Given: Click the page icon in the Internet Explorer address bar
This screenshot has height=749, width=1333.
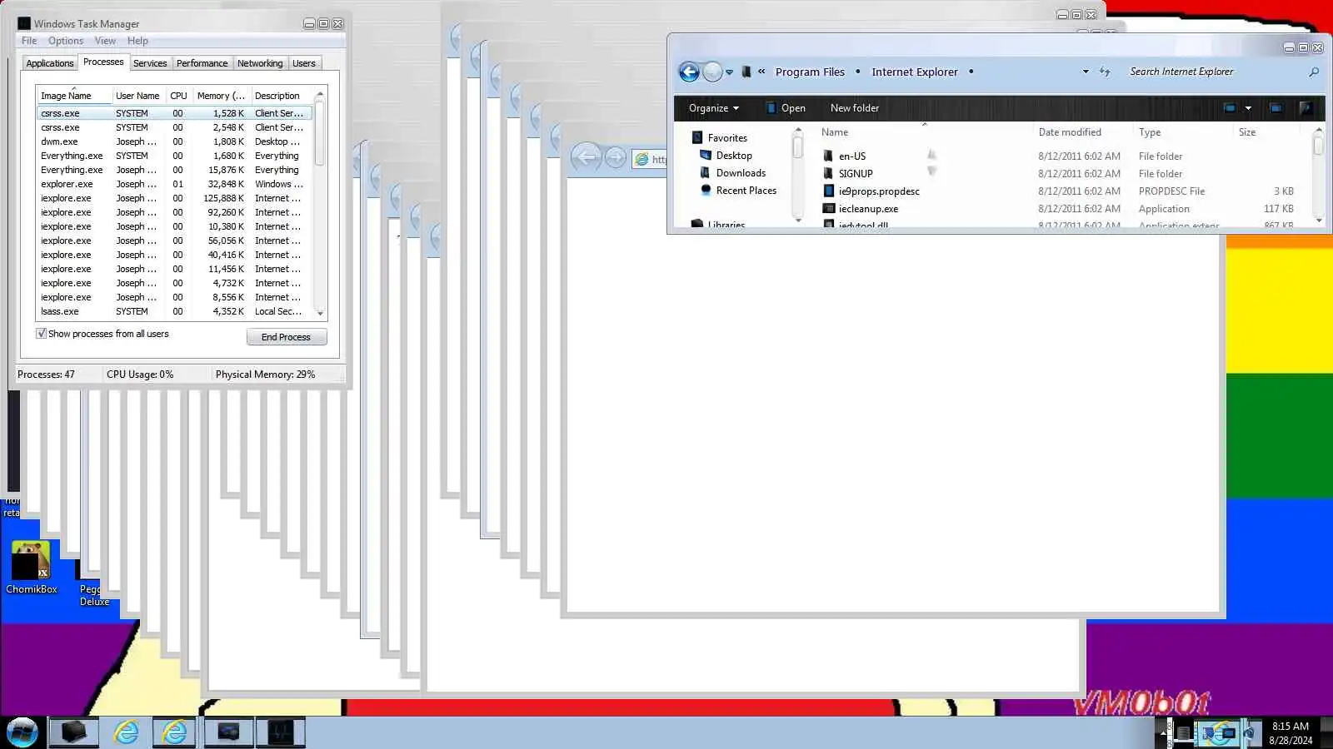Looking at the screenshot, I should [x=642, y=159].
